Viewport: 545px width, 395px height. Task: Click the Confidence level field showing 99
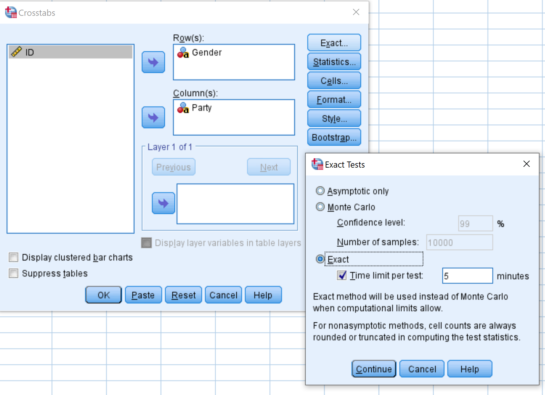pos(476,223)
